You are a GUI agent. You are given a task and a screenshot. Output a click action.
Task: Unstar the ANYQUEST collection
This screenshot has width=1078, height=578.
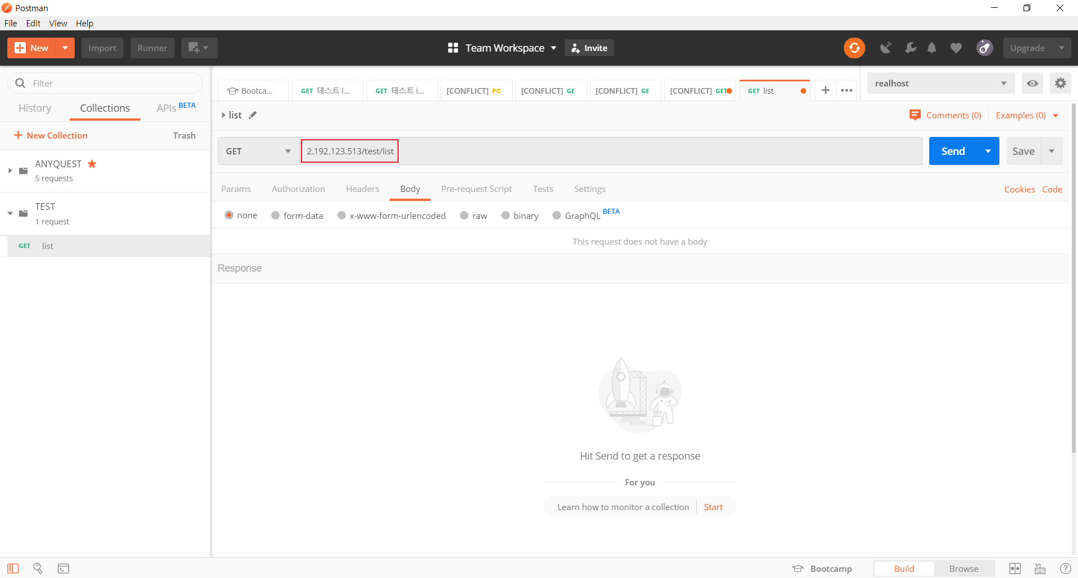[92, 164]
